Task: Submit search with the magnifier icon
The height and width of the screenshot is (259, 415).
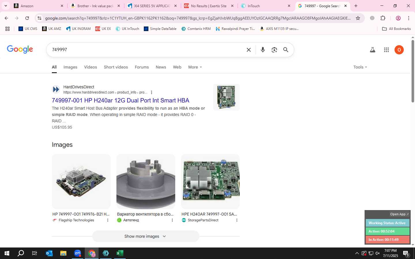Action: coord(286,50)
